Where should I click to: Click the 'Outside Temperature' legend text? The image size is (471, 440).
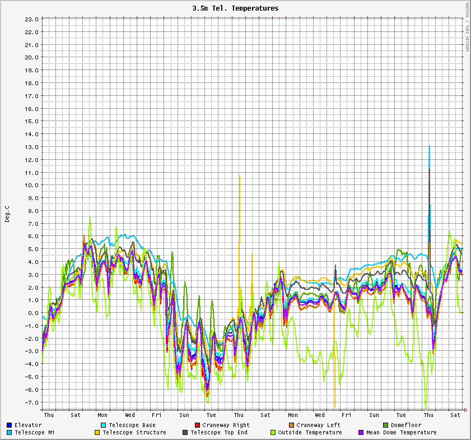(310, 433)
